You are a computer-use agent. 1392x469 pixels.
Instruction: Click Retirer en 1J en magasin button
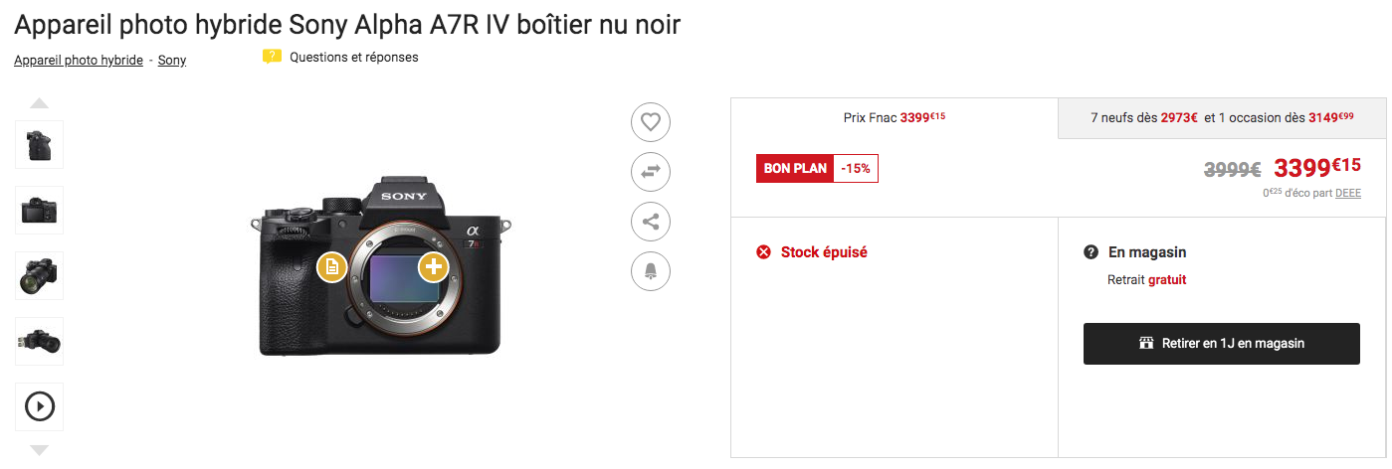[1222, 344]
